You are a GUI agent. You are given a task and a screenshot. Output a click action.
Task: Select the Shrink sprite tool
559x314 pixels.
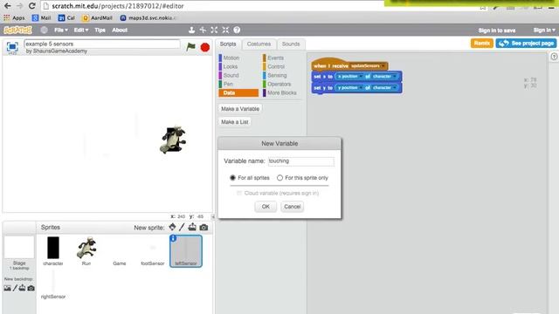pos(225,31)
